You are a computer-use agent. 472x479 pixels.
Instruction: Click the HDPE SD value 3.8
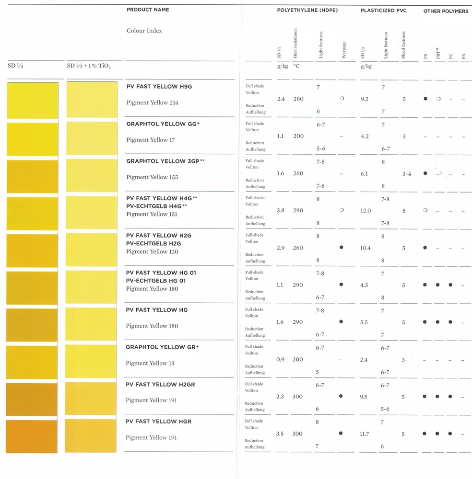pyautogui.click(x=281, y=210)
